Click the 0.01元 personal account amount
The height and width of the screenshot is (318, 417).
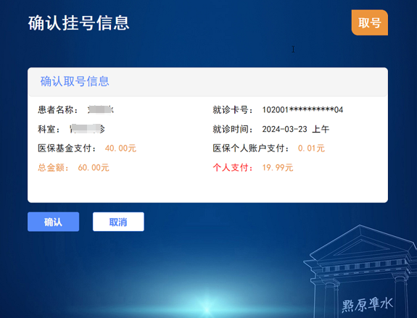click(x=311, y=148)
